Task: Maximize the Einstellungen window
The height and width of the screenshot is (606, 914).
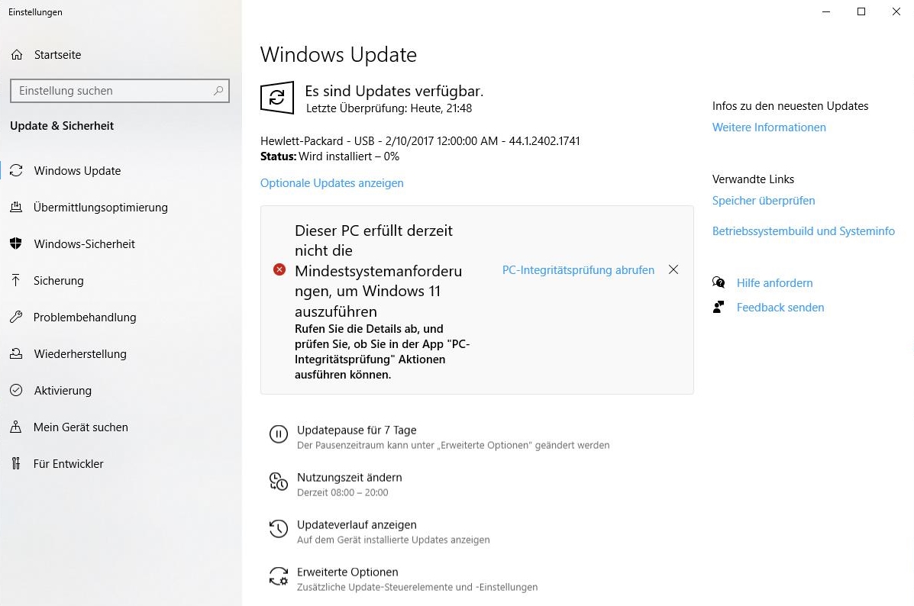Action: (x=861, y=11)
